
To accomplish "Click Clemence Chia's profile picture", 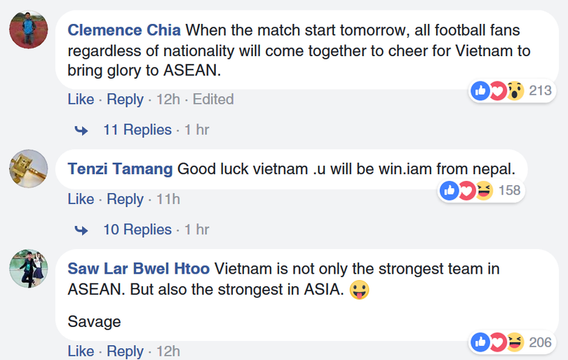I will coord(28,29).
